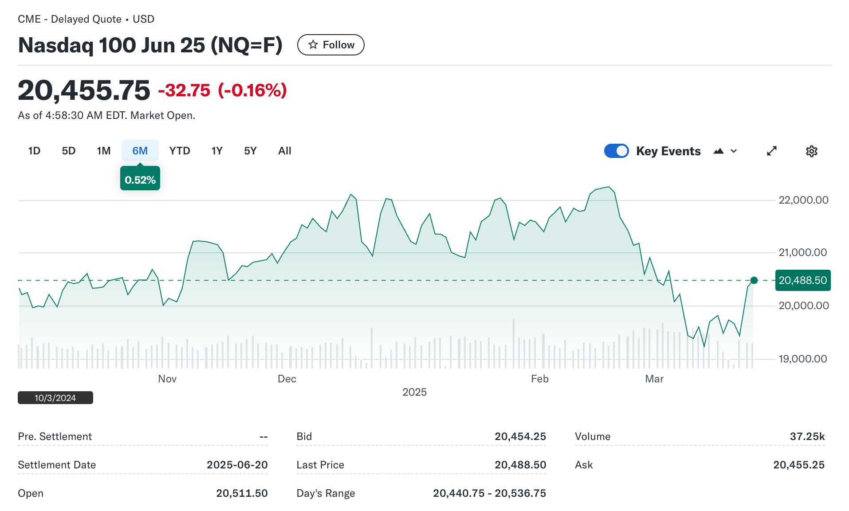Screen dimensions: 849x511
Task: Click the Settlement Date value 2025-06-20
Action: (x=237, y=465)
